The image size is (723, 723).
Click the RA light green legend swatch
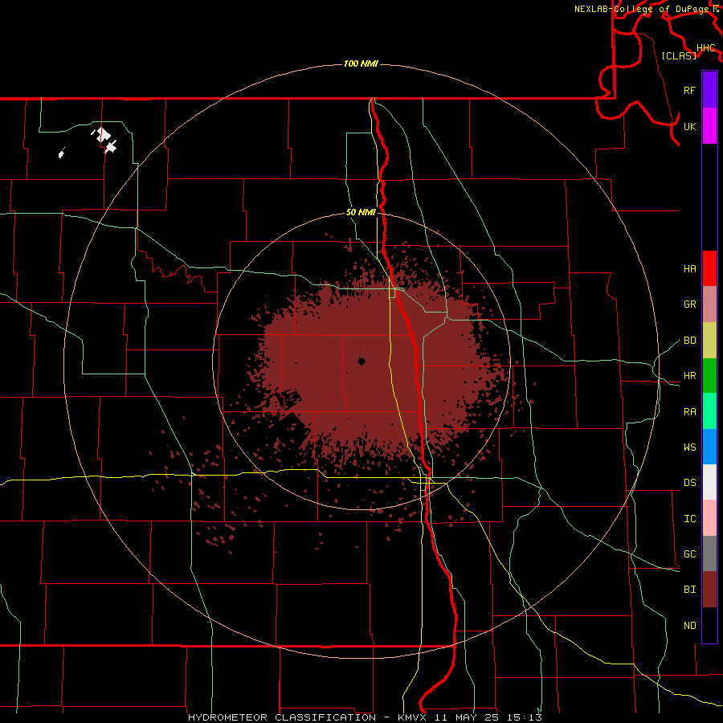click(x=709, y=411)
